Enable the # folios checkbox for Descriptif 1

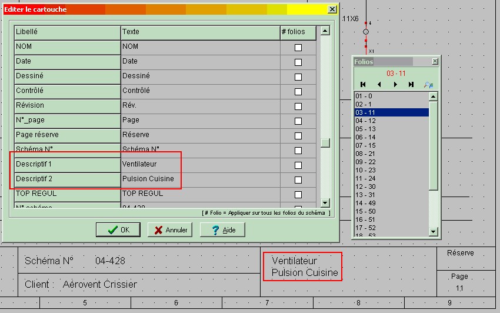click(298, 165)
